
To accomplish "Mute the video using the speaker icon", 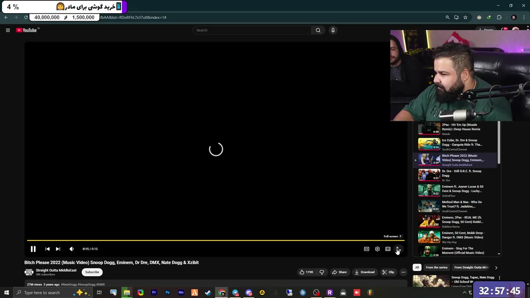I will (x=72, y=249).
